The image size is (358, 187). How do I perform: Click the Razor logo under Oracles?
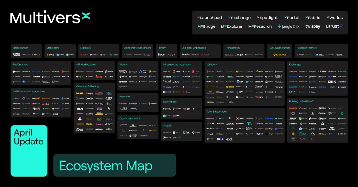pos(177,138)
